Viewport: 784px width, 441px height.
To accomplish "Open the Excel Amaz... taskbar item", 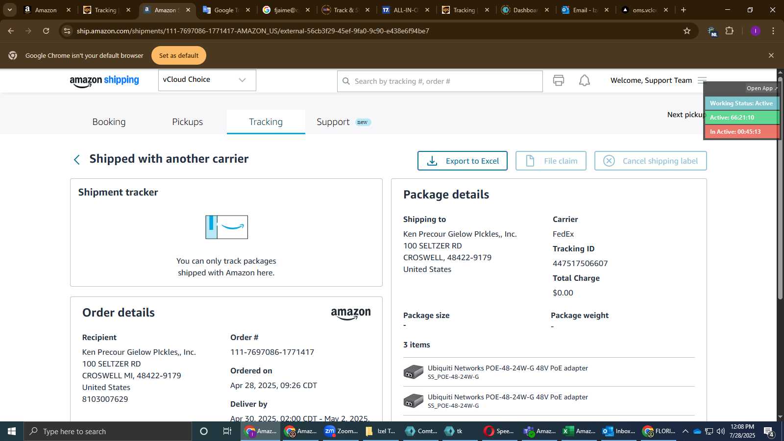I will click(x=579, y=431).
